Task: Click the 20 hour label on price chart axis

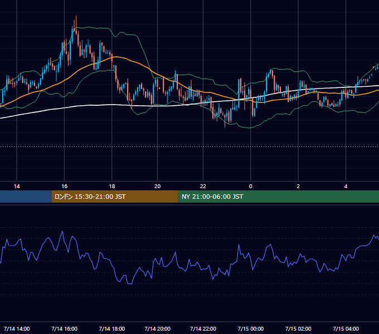Action: tap(157, 186)
